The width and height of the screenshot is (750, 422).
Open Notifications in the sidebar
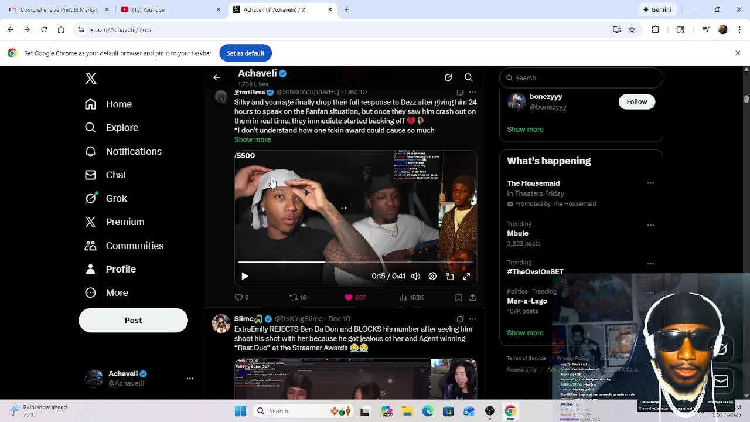click(123, 151)
